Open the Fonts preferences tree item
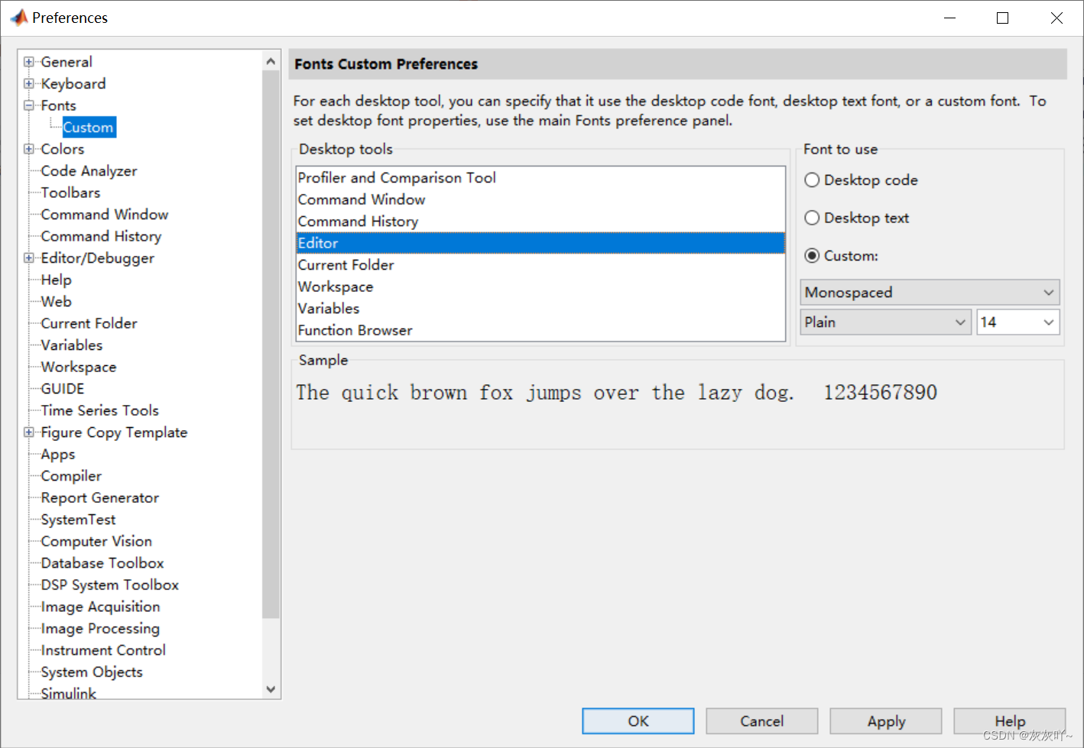 coord(59,105)
